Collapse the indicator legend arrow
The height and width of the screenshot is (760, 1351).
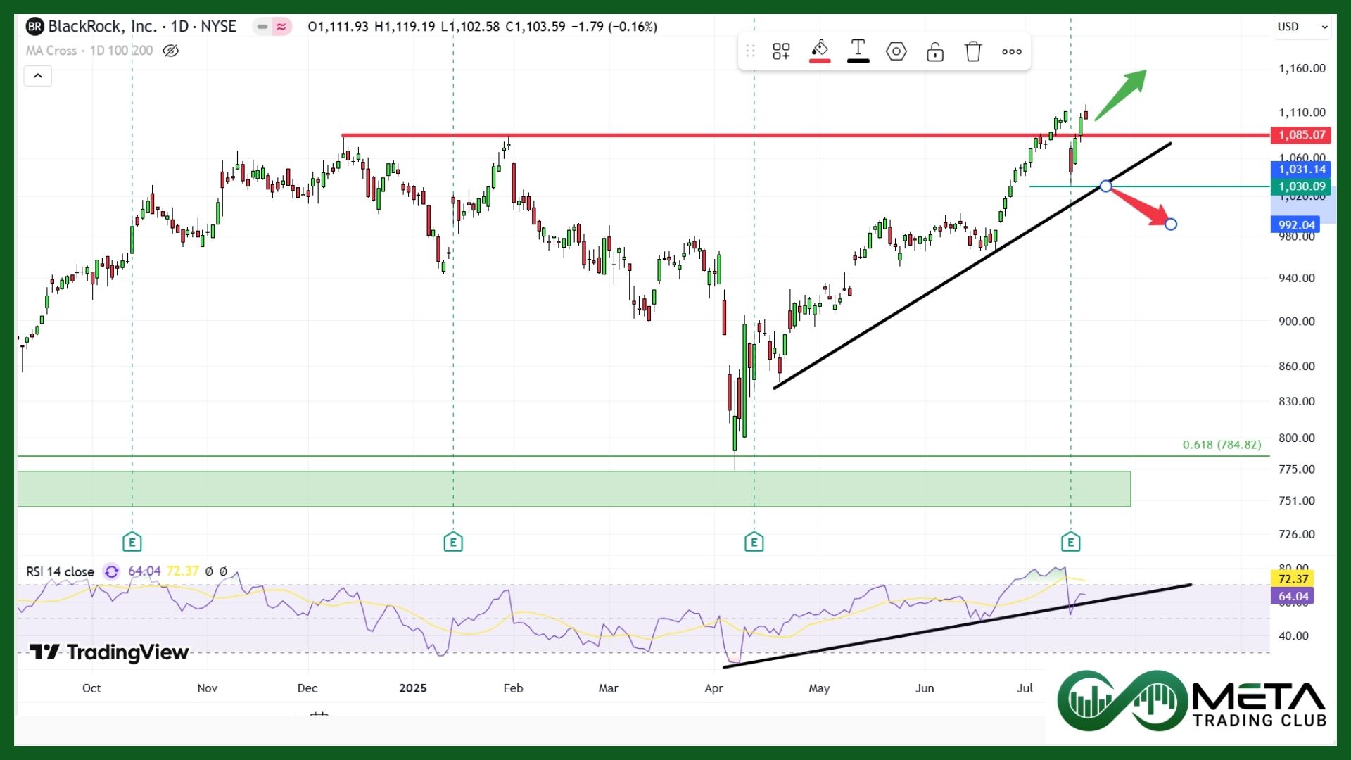point(38,76)
